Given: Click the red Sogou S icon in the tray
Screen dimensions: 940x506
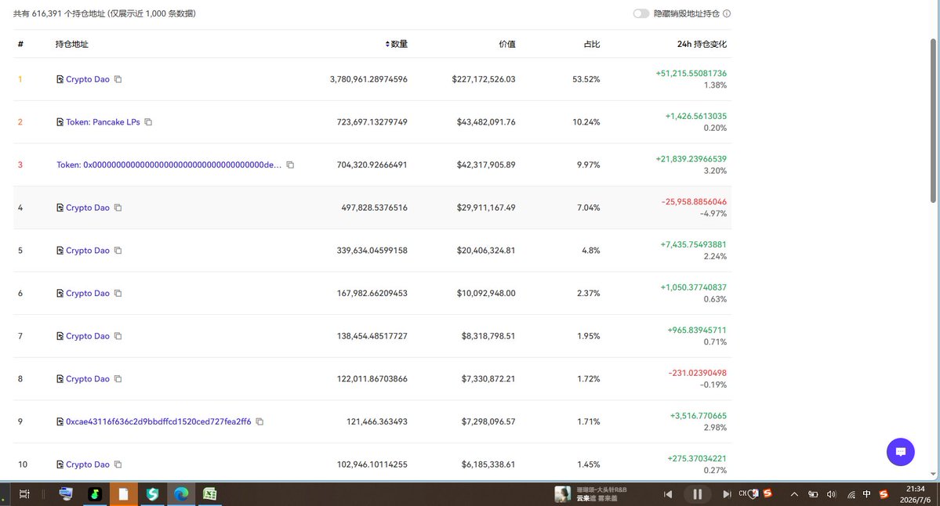Looking at the screenshot, I should coord(884,494).
